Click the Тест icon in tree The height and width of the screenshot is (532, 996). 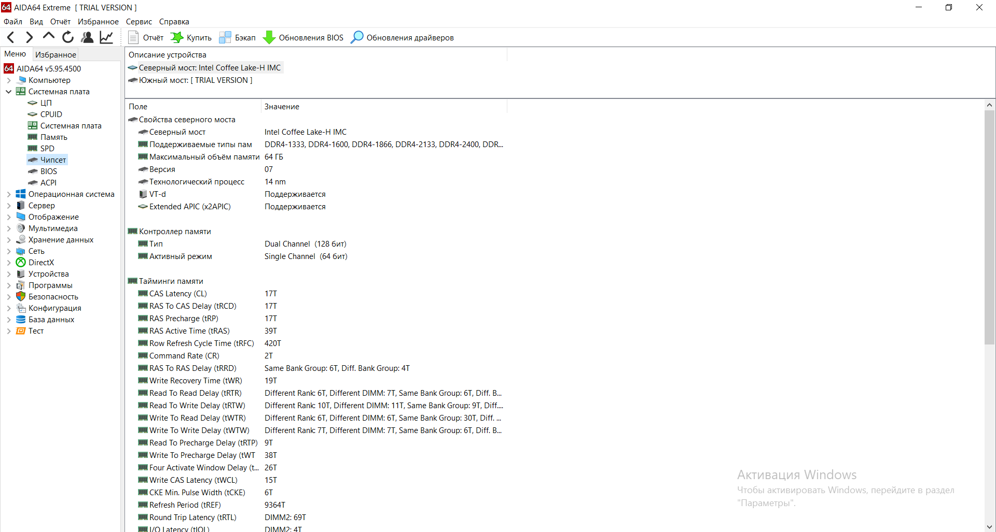21,331
